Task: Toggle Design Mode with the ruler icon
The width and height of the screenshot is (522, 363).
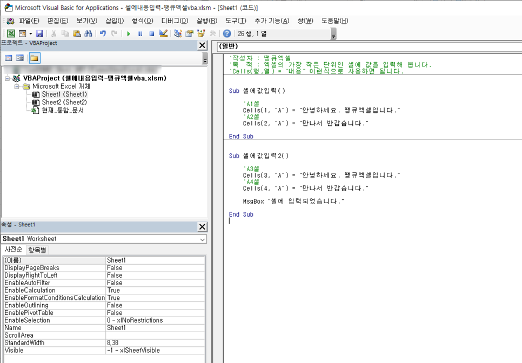Action: (163, 33)
